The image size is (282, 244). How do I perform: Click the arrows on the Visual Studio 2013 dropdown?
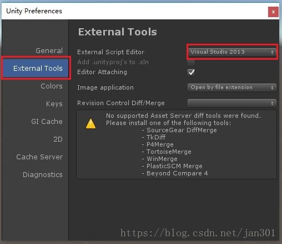click(272, 52)
